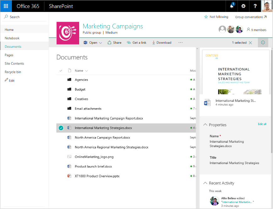Select Documents in the navigation
The width and height of the screenshot is (273, 209).
click(13, 47)
